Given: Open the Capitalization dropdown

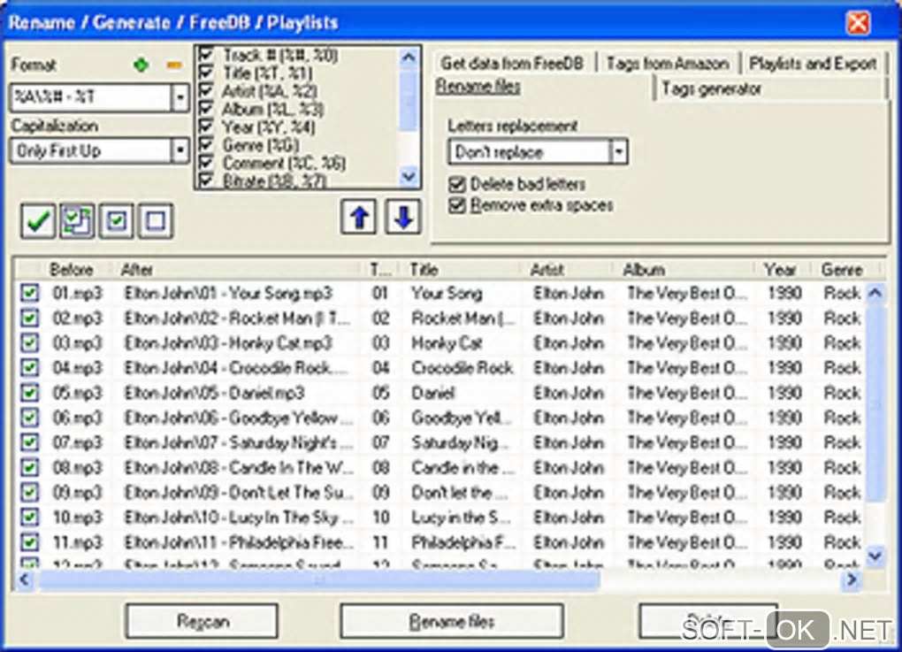Looking at the screenshot, I should point(180,150).
